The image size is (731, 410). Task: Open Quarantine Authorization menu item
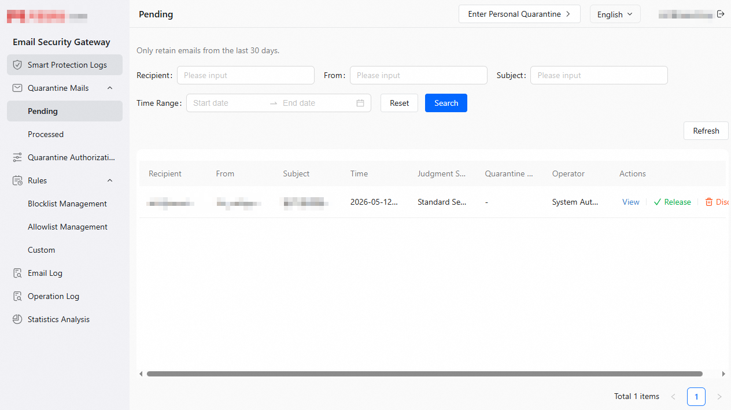pos(65,157)
